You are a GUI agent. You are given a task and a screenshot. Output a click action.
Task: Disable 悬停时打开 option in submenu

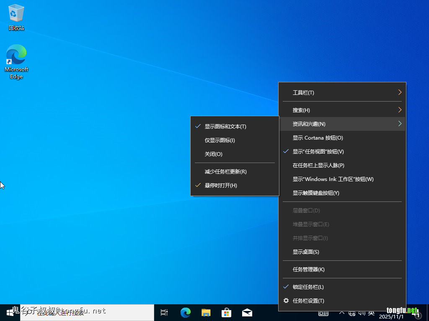coord(221,186)
